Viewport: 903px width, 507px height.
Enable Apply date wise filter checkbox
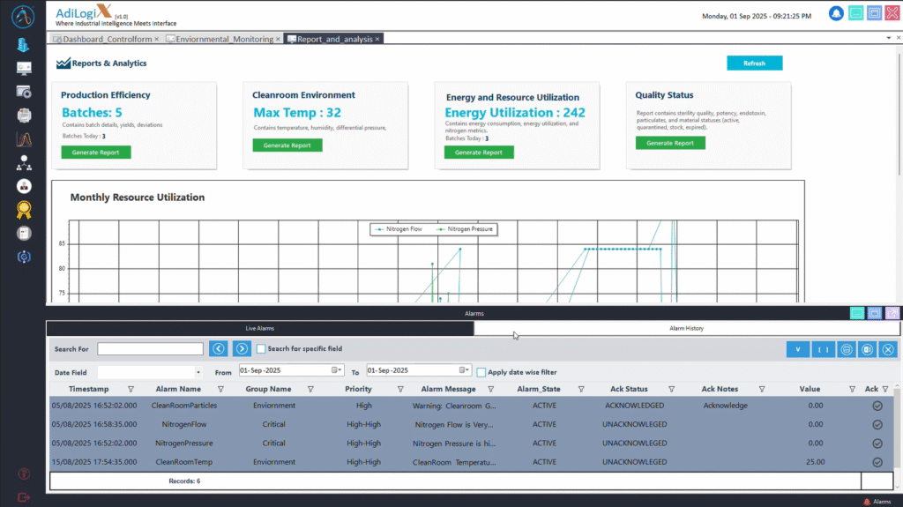pos(481,372)
